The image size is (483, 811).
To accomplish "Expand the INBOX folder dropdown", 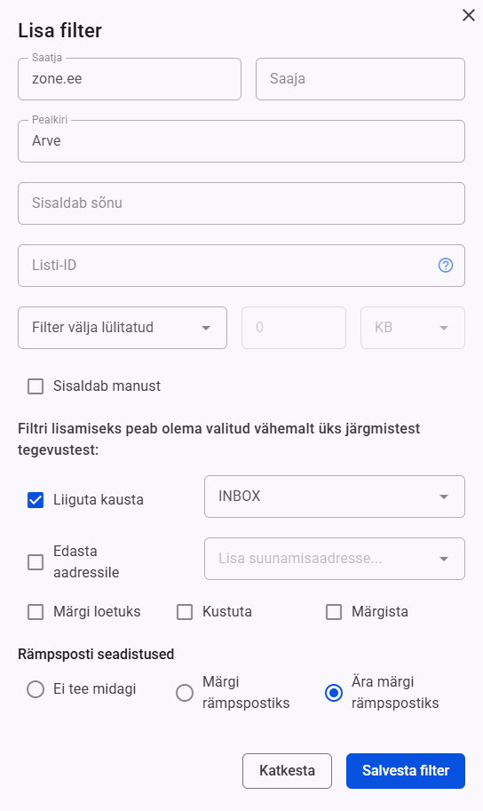I will (x=335, y=497).
